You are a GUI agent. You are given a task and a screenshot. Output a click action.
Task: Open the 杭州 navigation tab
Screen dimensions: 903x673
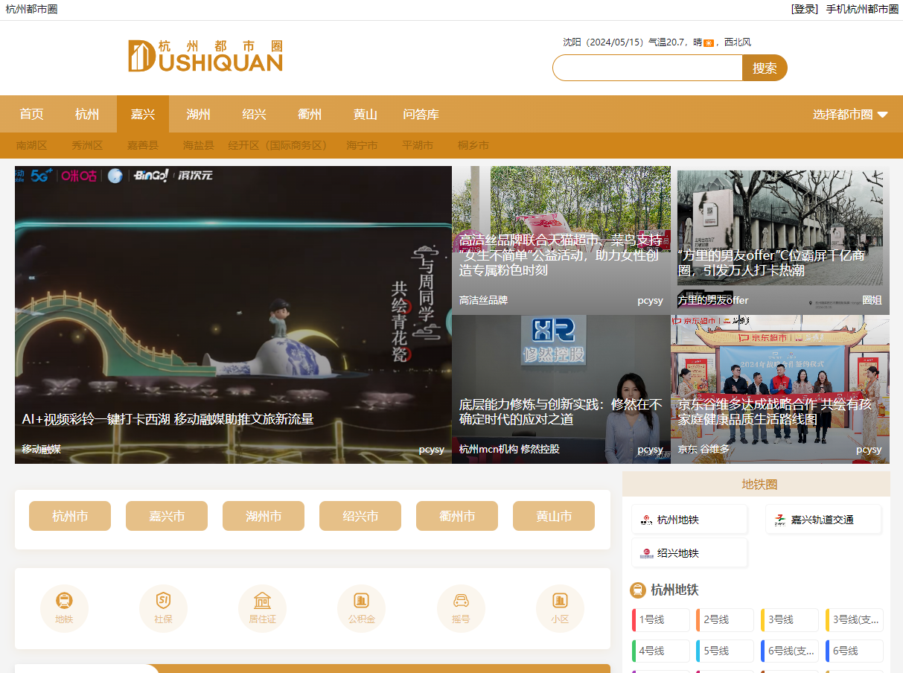coord(87,115)
